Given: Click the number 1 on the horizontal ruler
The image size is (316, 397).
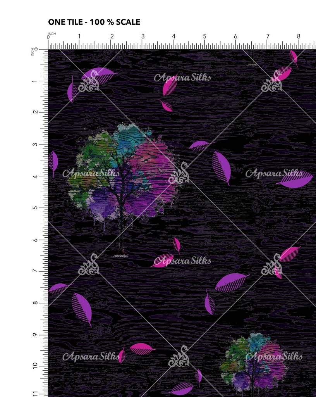Looking at the screenshot, I should coord(79,36).
